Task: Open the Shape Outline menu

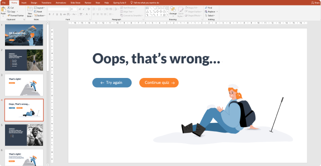Action: click(194, 11)
